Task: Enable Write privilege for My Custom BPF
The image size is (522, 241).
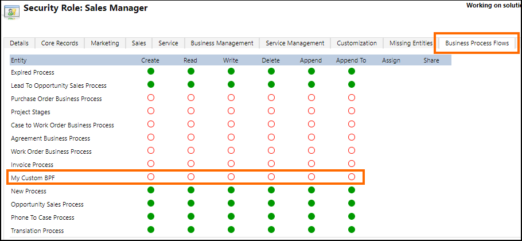Action: (x=231, y=177)
